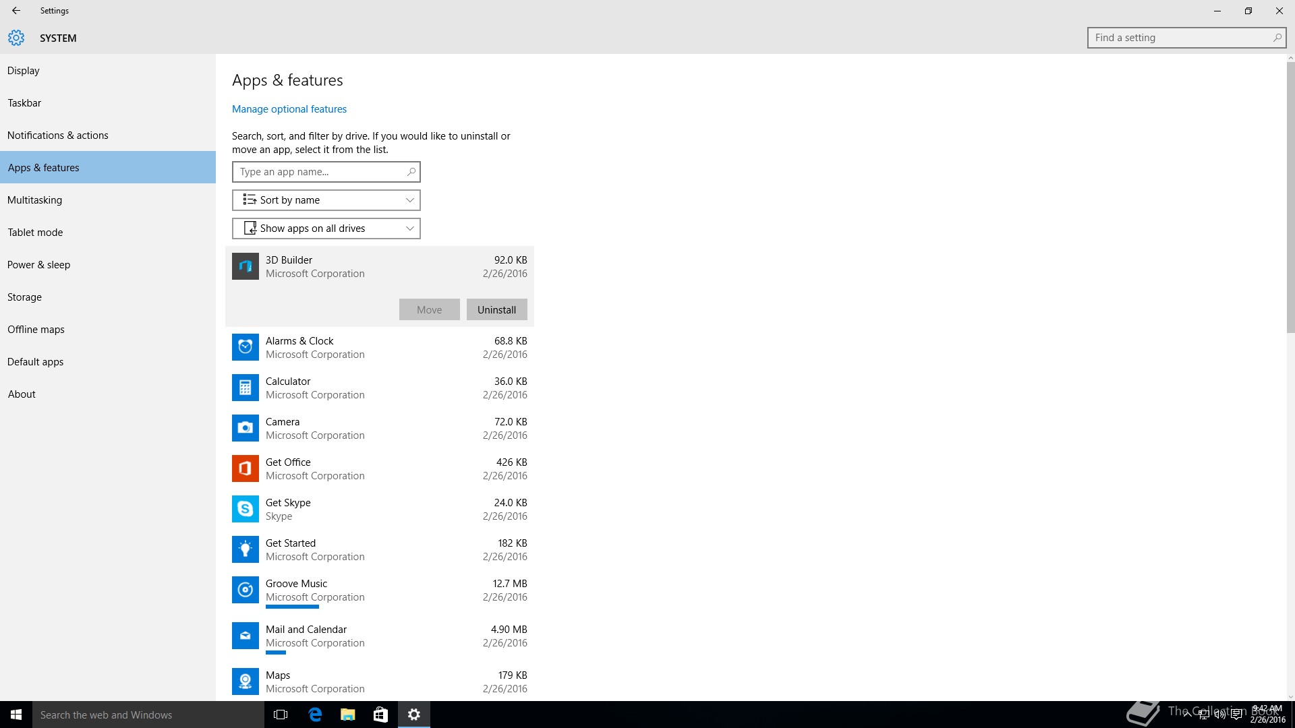Viewport: 1295px width, 728px height.
Task: Select the Get Started app name
Action: click(291, 543)
